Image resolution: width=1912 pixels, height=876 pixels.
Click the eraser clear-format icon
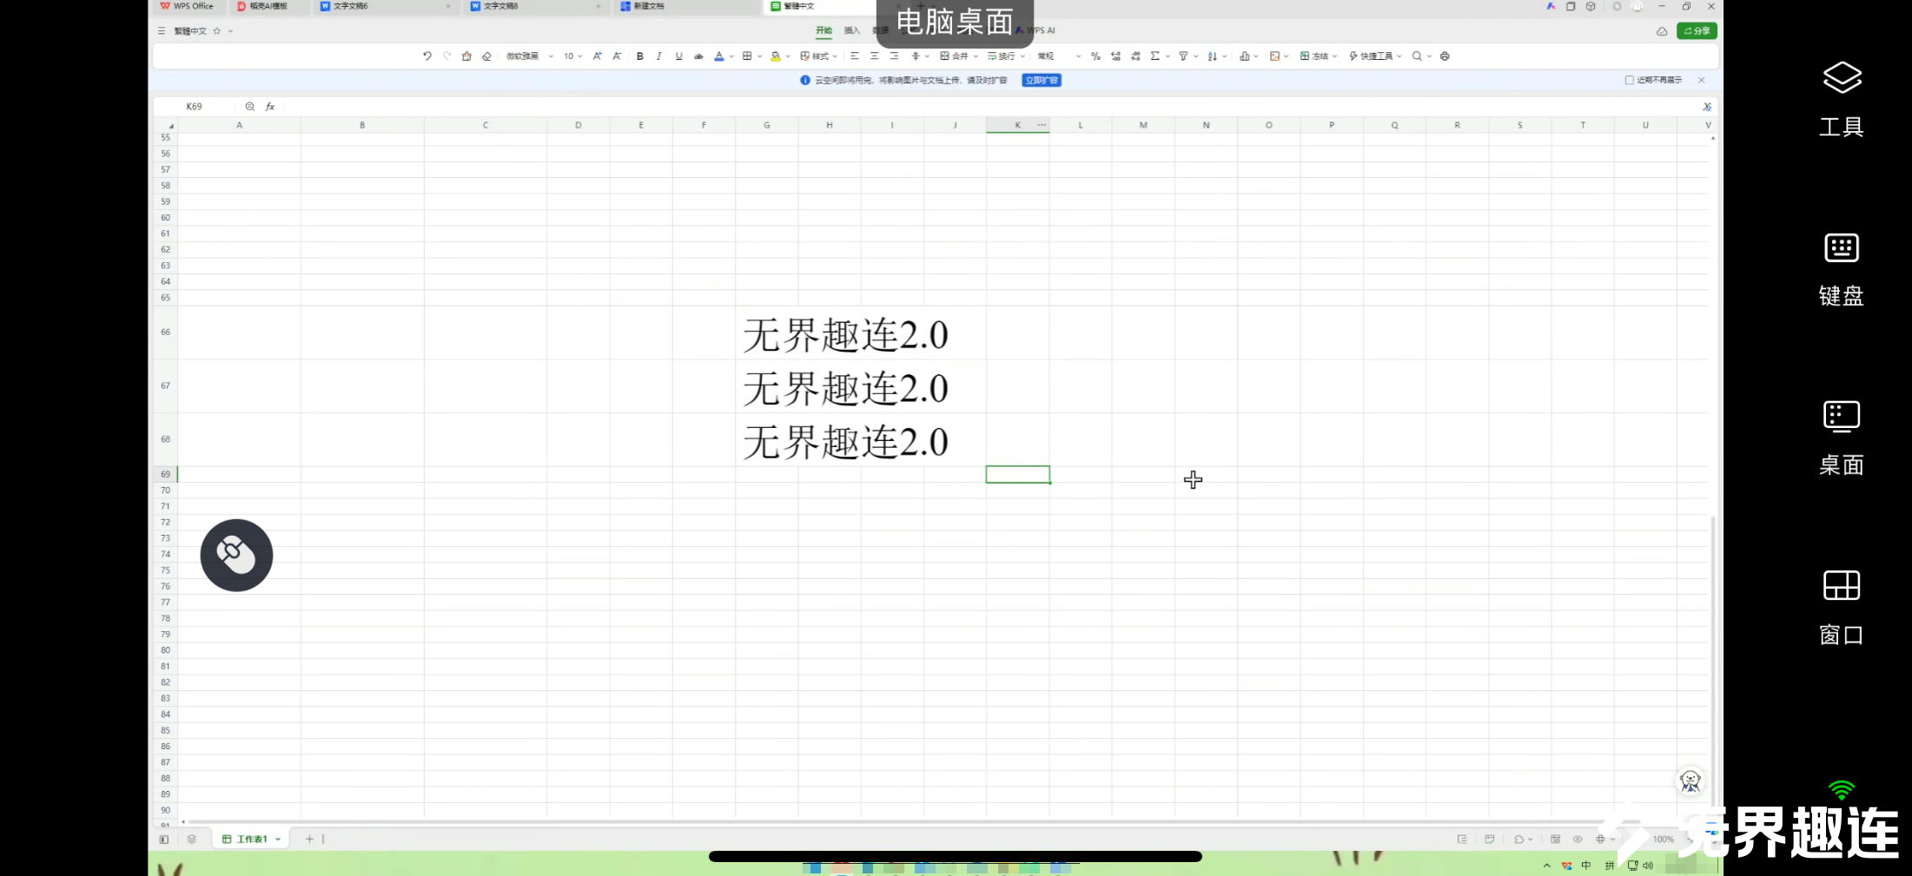[486, 56]
